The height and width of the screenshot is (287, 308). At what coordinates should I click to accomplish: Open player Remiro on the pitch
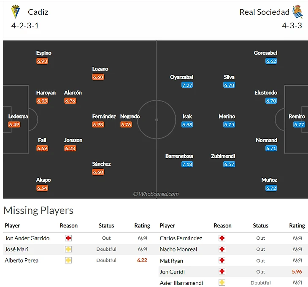[x=297, y=116]
